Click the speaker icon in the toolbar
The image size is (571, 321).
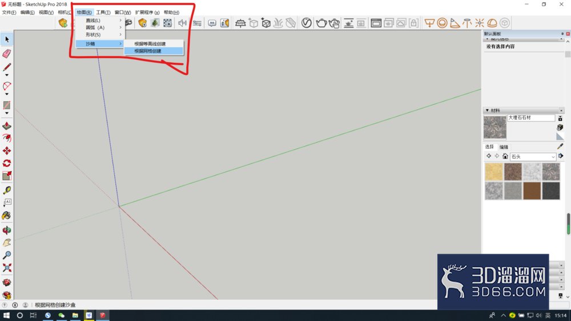coord(182,23)
